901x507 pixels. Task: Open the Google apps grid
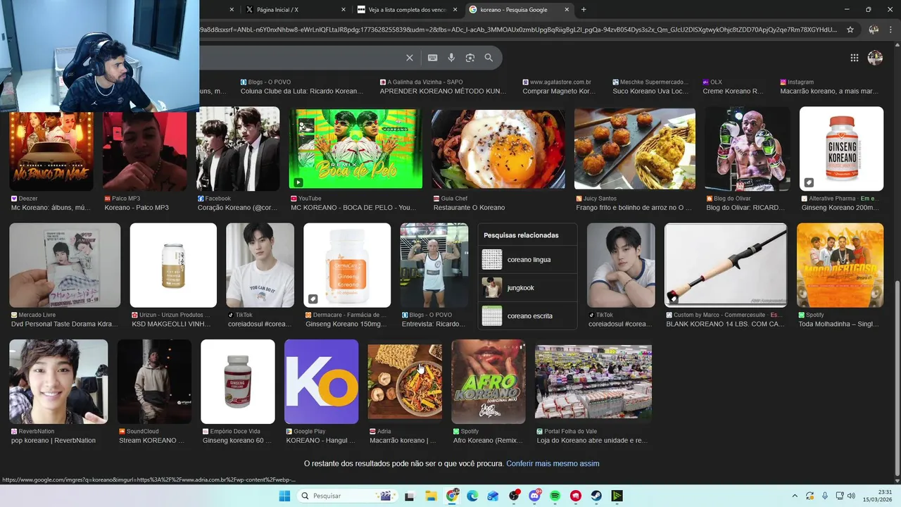point(854,58)
